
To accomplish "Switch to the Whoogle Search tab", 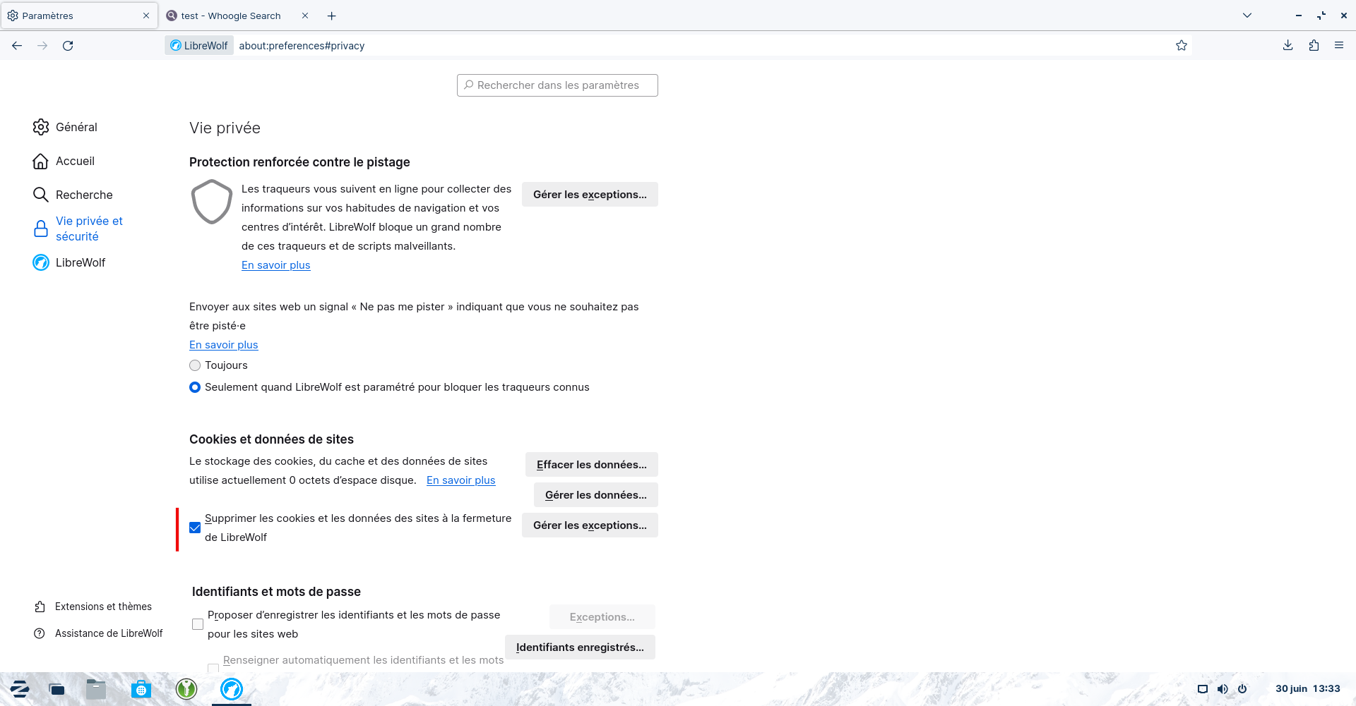I will click(x=230, y=16).
